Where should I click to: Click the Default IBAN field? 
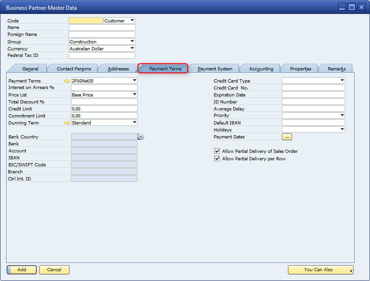click(314, 123)
